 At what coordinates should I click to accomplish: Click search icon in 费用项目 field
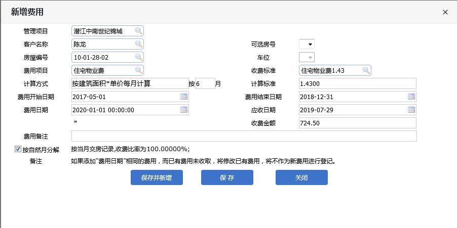138,71
